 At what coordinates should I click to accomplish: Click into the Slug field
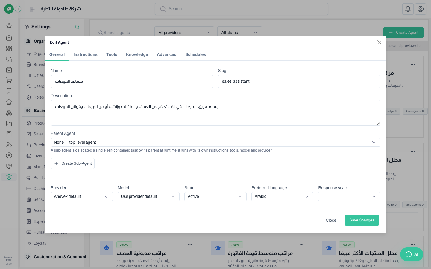pos(299,81)
